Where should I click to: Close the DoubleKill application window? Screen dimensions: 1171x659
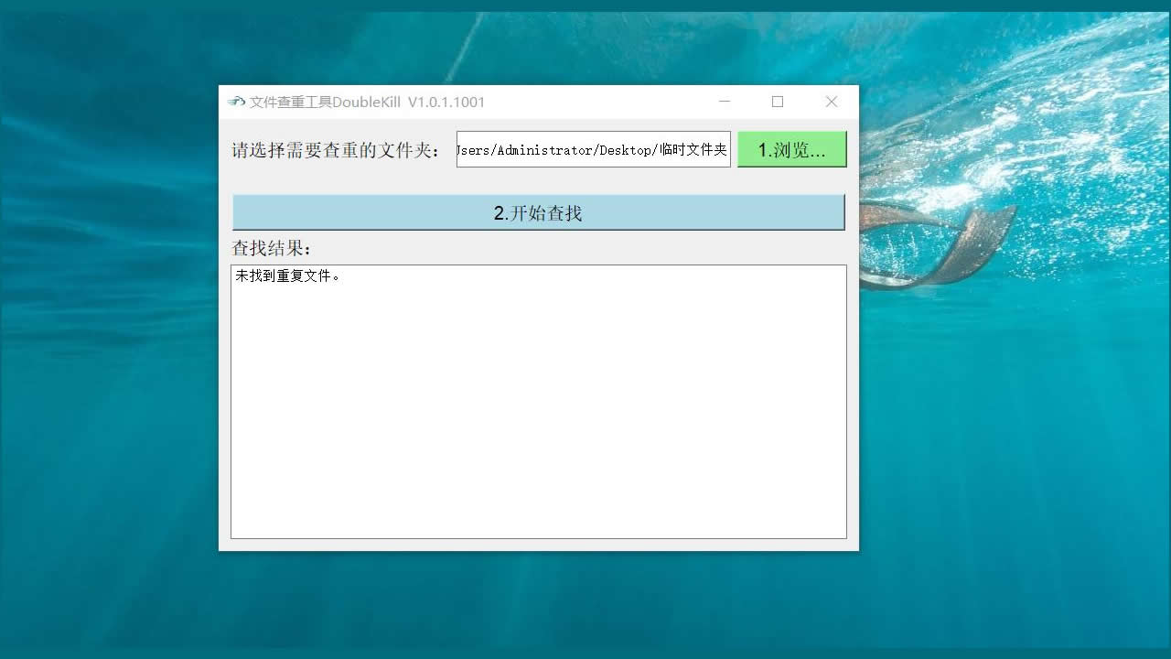831,102
